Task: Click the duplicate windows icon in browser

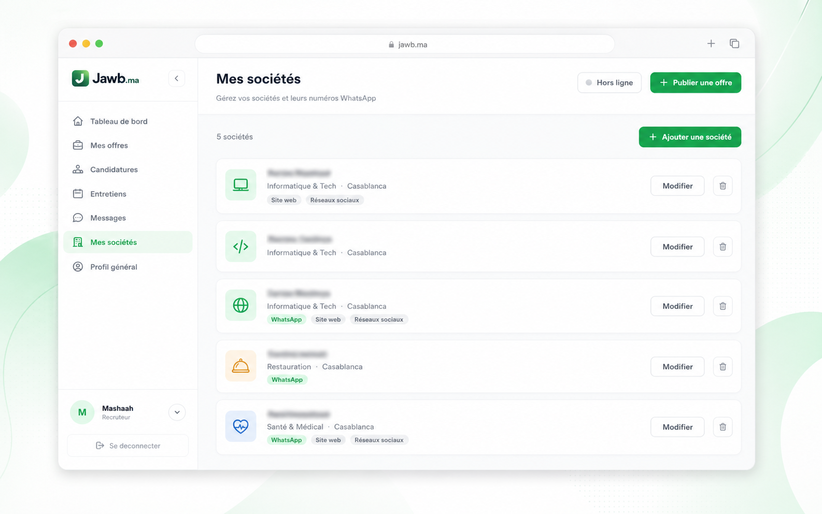Action: pyautogui.click(x=734, y=44)
